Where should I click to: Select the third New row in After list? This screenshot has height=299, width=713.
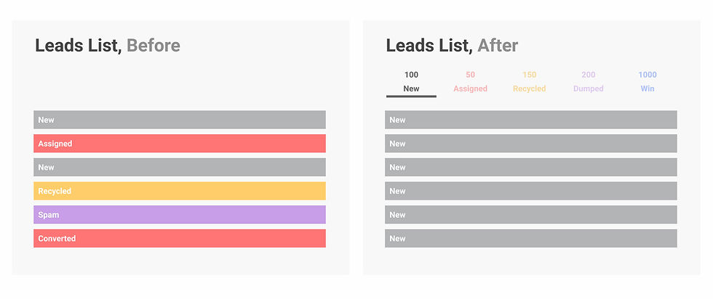click(x=531, y=167)
